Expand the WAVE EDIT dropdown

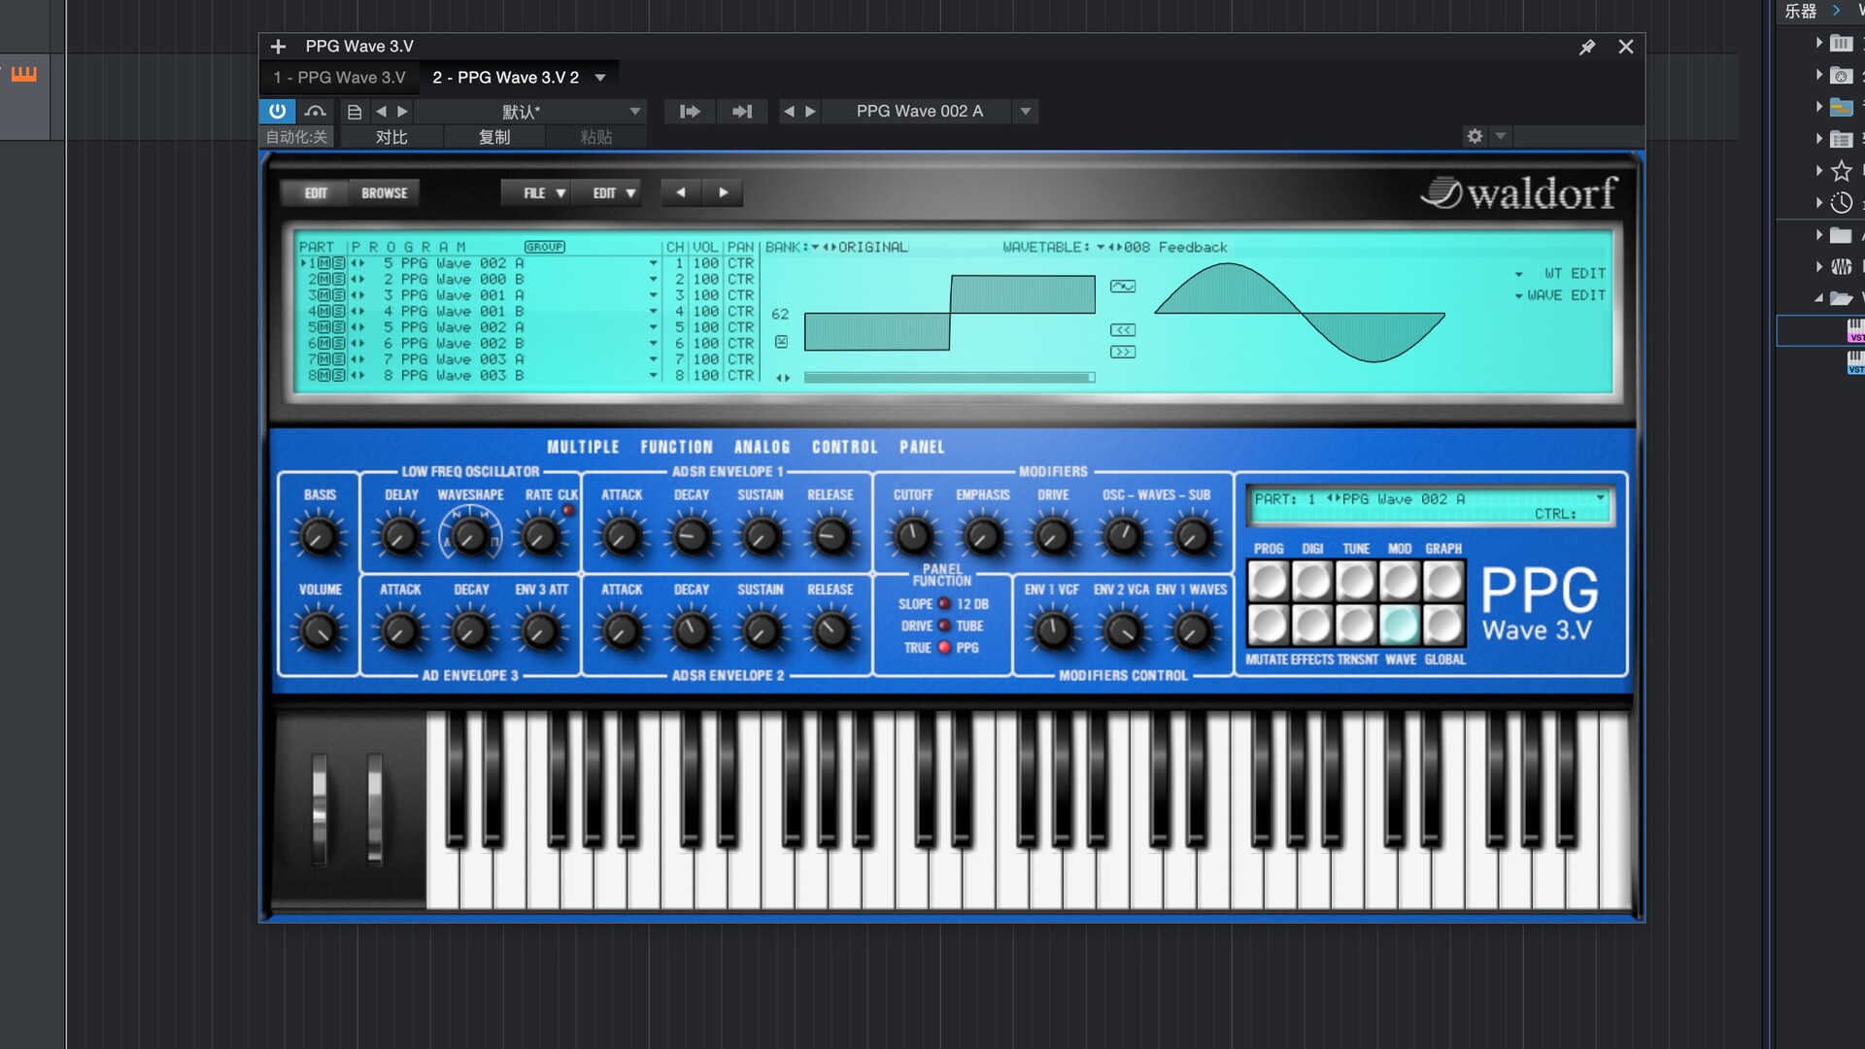pos(1518,295)
